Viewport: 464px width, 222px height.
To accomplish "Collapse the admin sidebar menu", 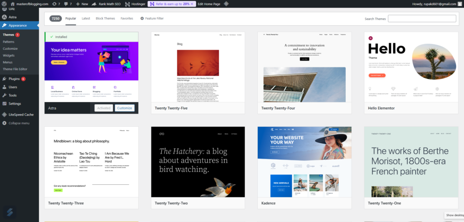I will click(x=19, y=123).
